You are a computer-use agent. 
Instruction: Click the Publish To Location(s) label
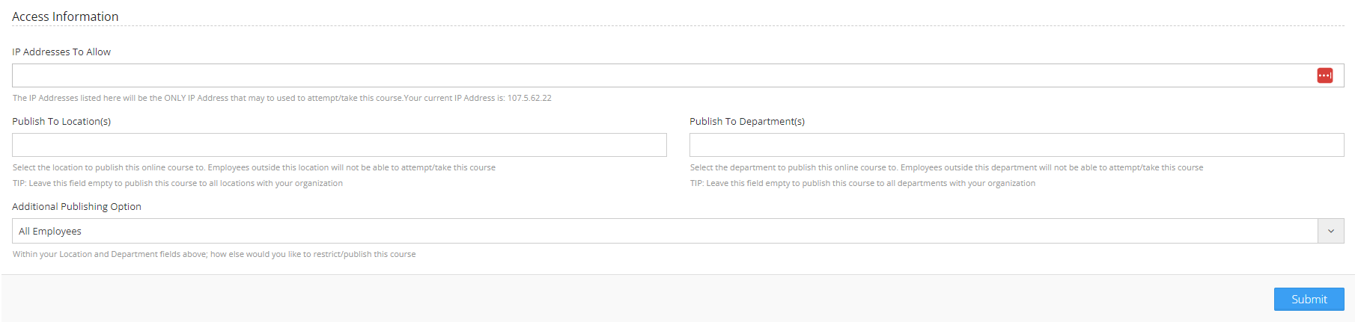click(x=61, y=121)
